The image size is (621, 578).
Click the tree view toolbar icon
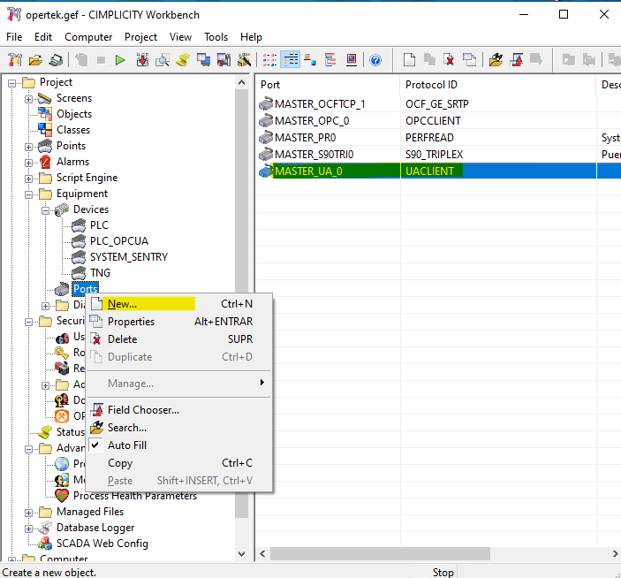(329, 60)
